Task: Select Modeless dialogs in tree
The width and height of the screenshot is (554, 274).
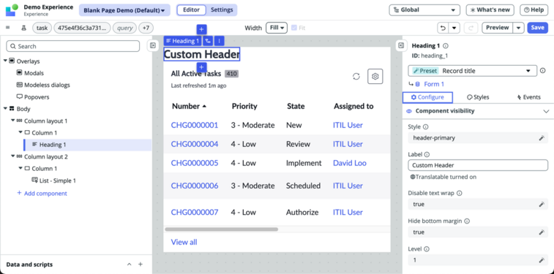Action: (43, 85)
